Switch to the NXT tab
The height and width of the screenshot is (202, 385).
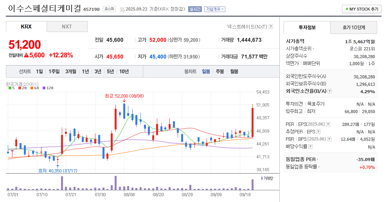[67, 27]
